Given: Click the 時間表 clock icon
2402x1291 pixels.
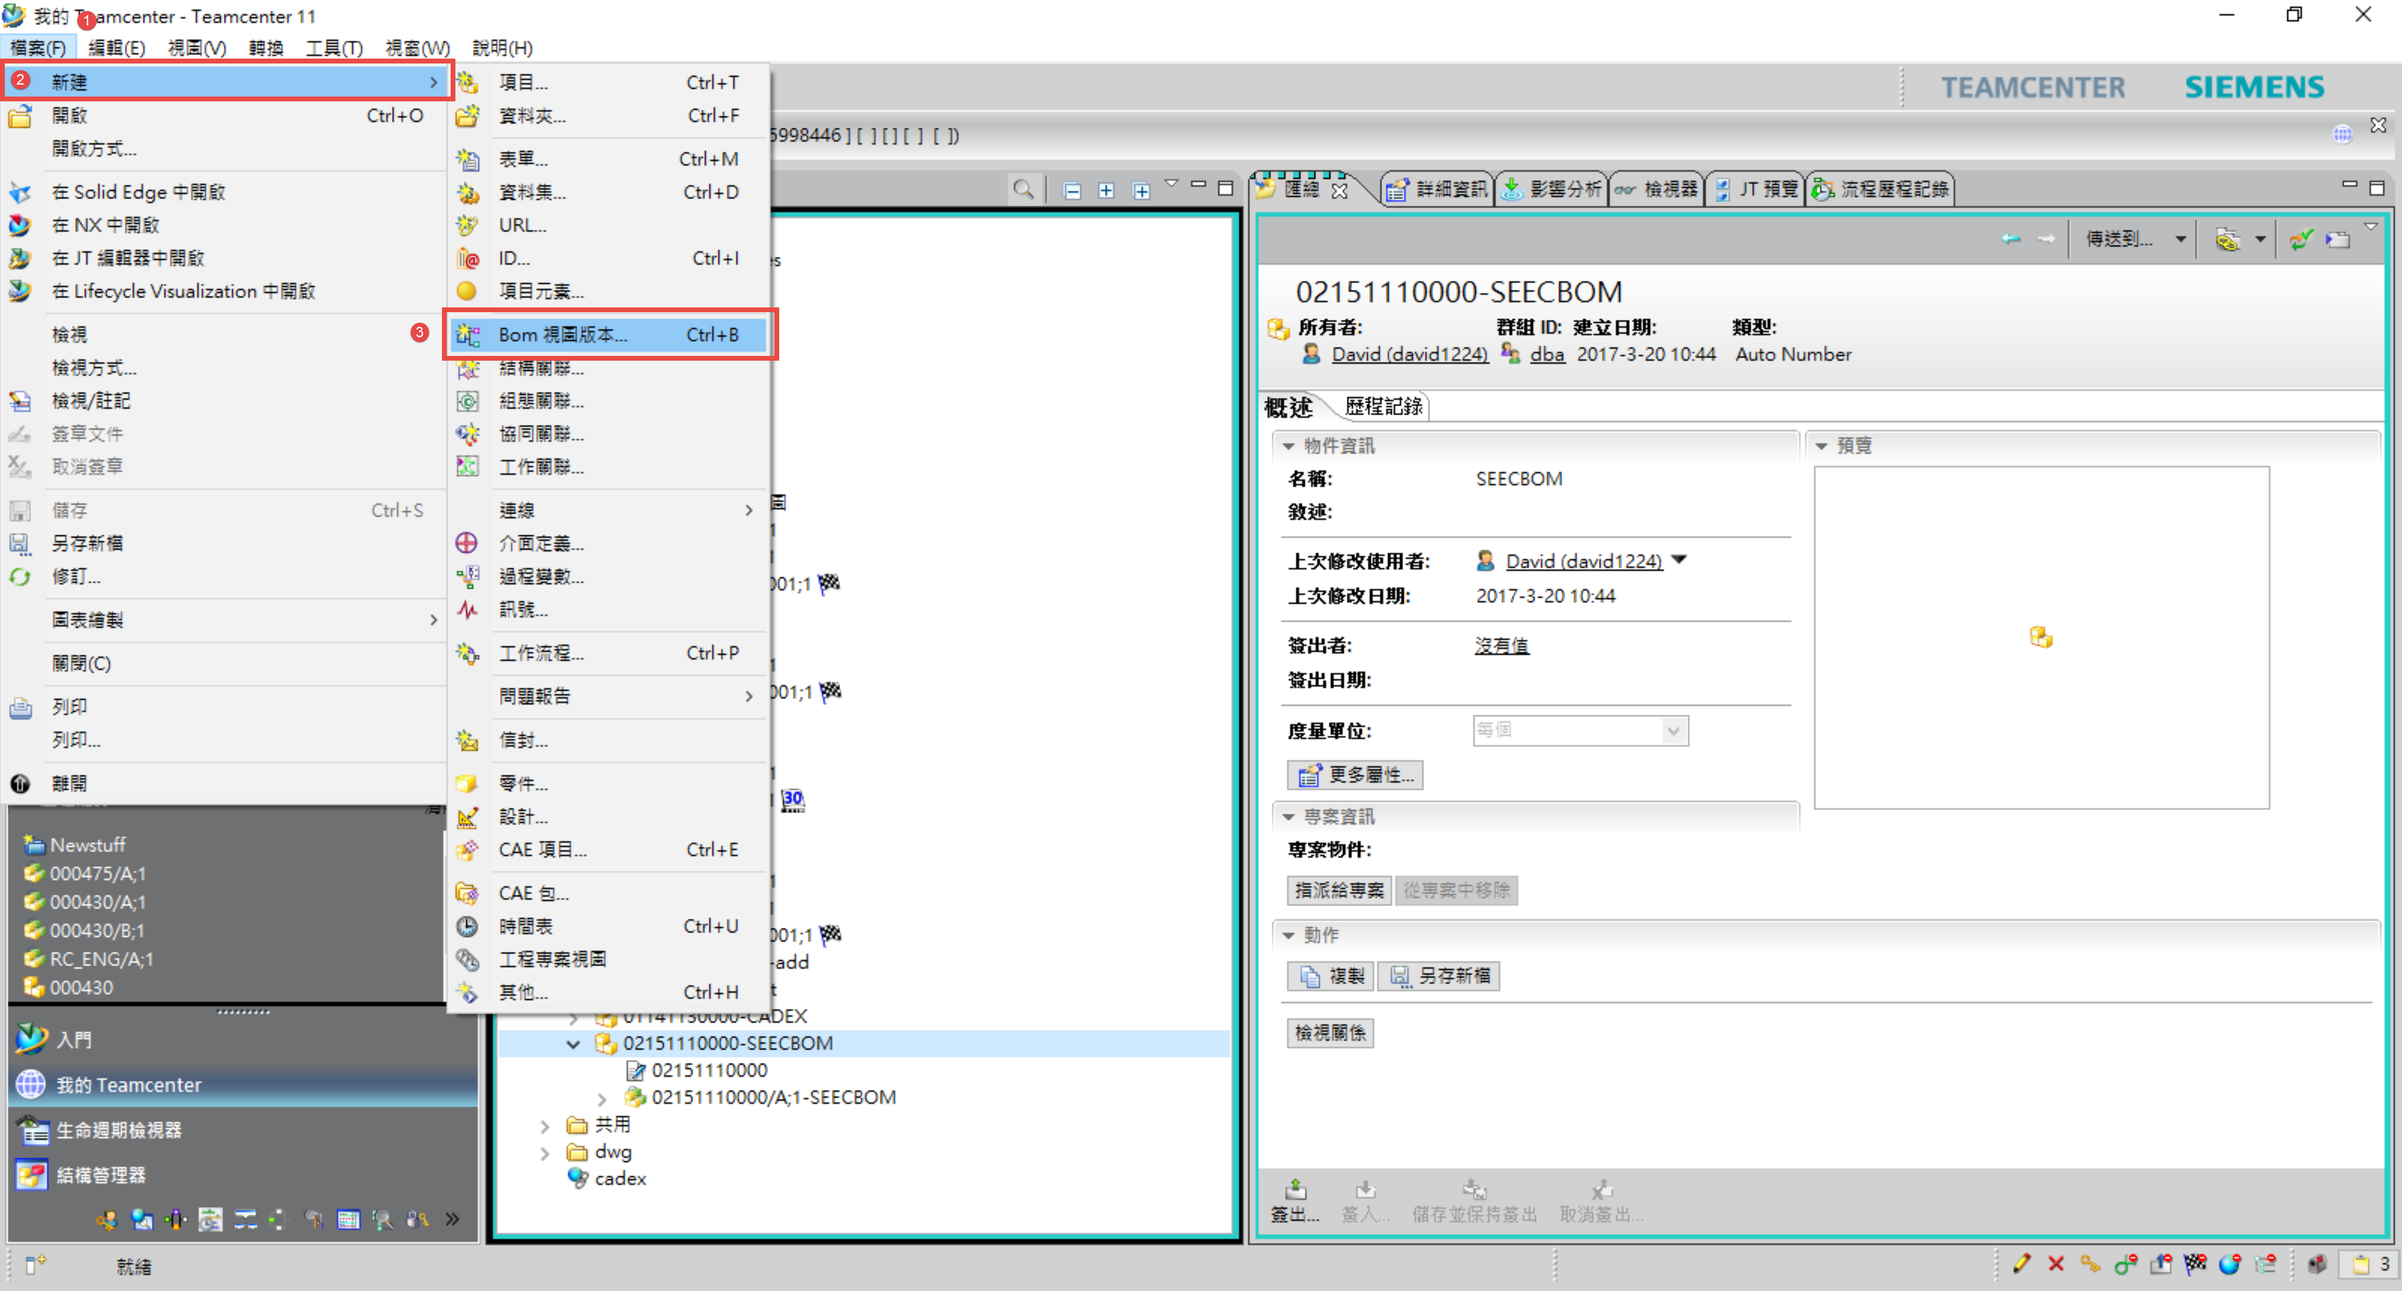Looking at the screenshot, I should [467, 926].
